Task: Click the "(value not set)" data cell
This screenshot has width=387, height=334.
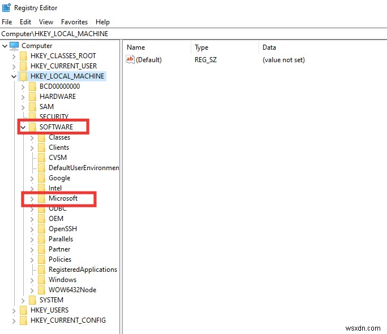Action: (x=283, y=60)
